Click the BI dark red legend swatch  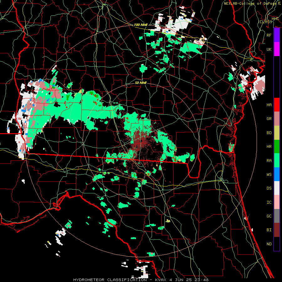pos(277,230)
